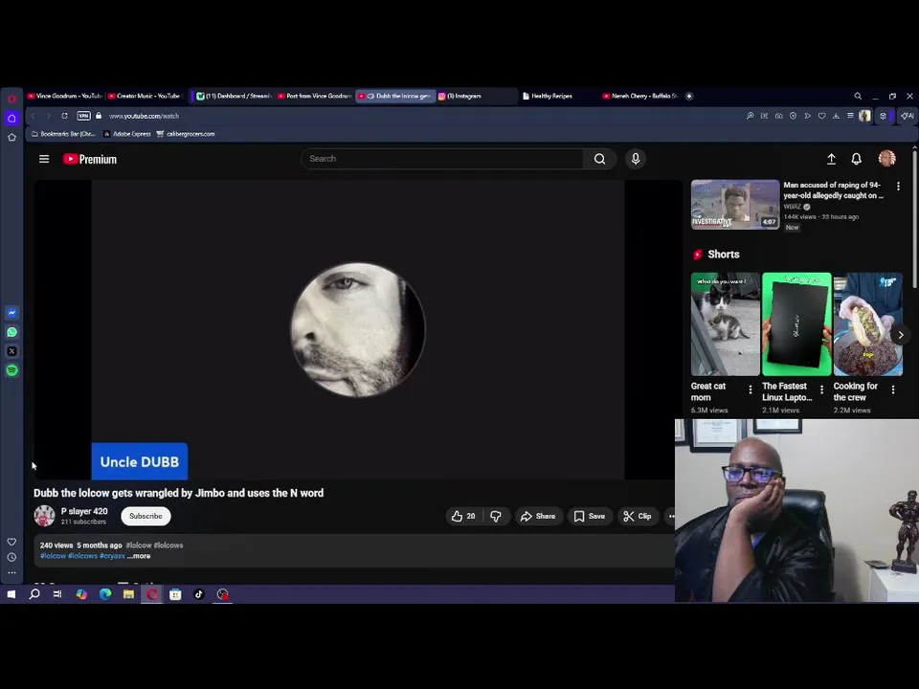Screen dimensions: 919x689
Task: Open a new tab with the plus button
Action: pos(689,96)
